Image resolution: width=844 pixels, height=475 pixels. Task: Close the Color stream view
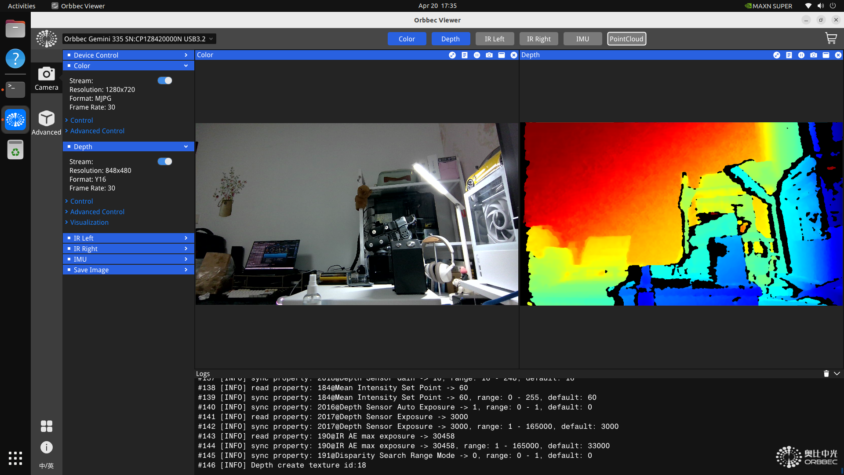pos(514,55)
